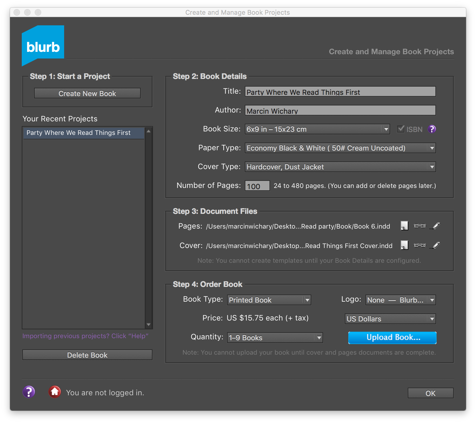Click the Pages file path ending Book 6.indd
476x423 pixels.
pos(298,226)
